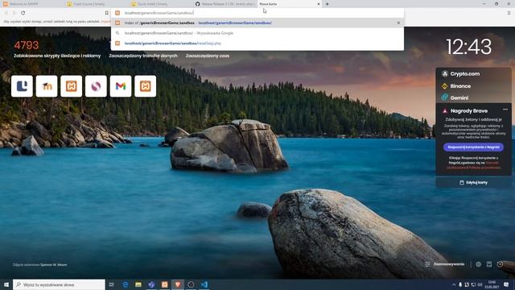Open Task View on the taskbar

tap(112, 284)
